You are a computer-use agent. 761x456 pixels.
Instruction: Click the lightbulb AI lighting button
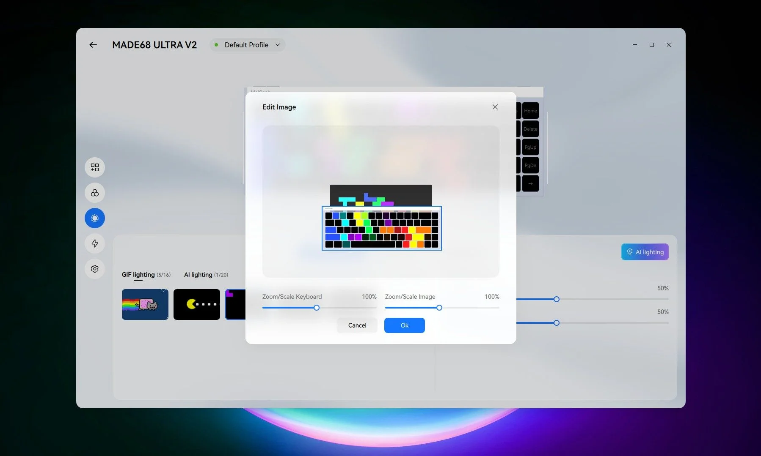(x=645, y=252)
